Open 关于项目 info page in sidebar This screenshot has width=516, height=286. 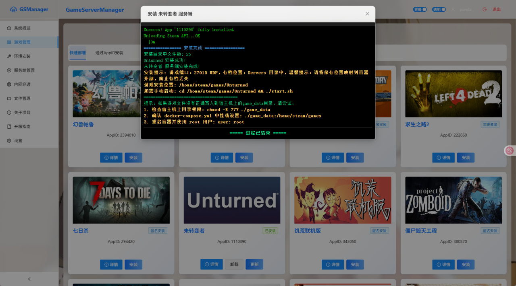(29, 113)
